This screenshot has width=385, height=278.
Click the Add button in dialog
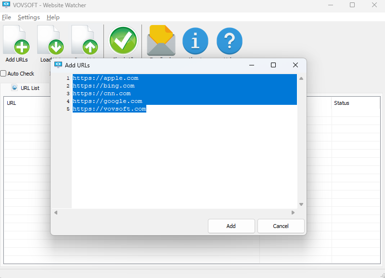[x=231, y=226]
